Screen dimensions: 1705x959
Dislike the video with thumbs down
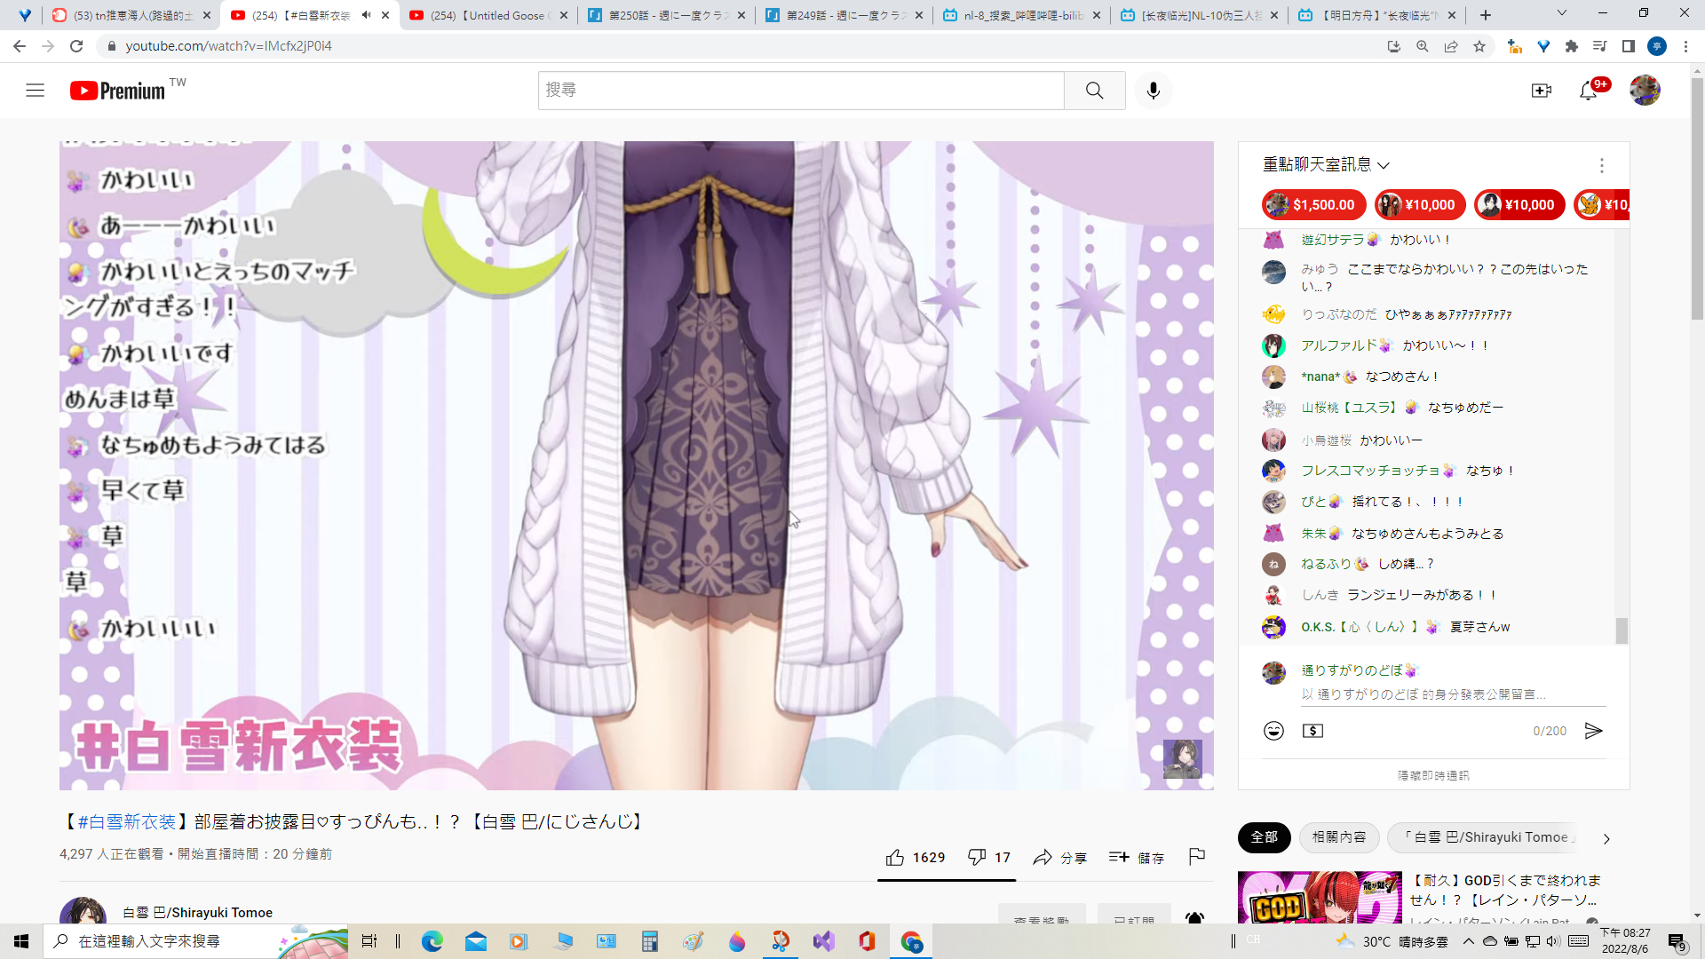tap(988, 858)
